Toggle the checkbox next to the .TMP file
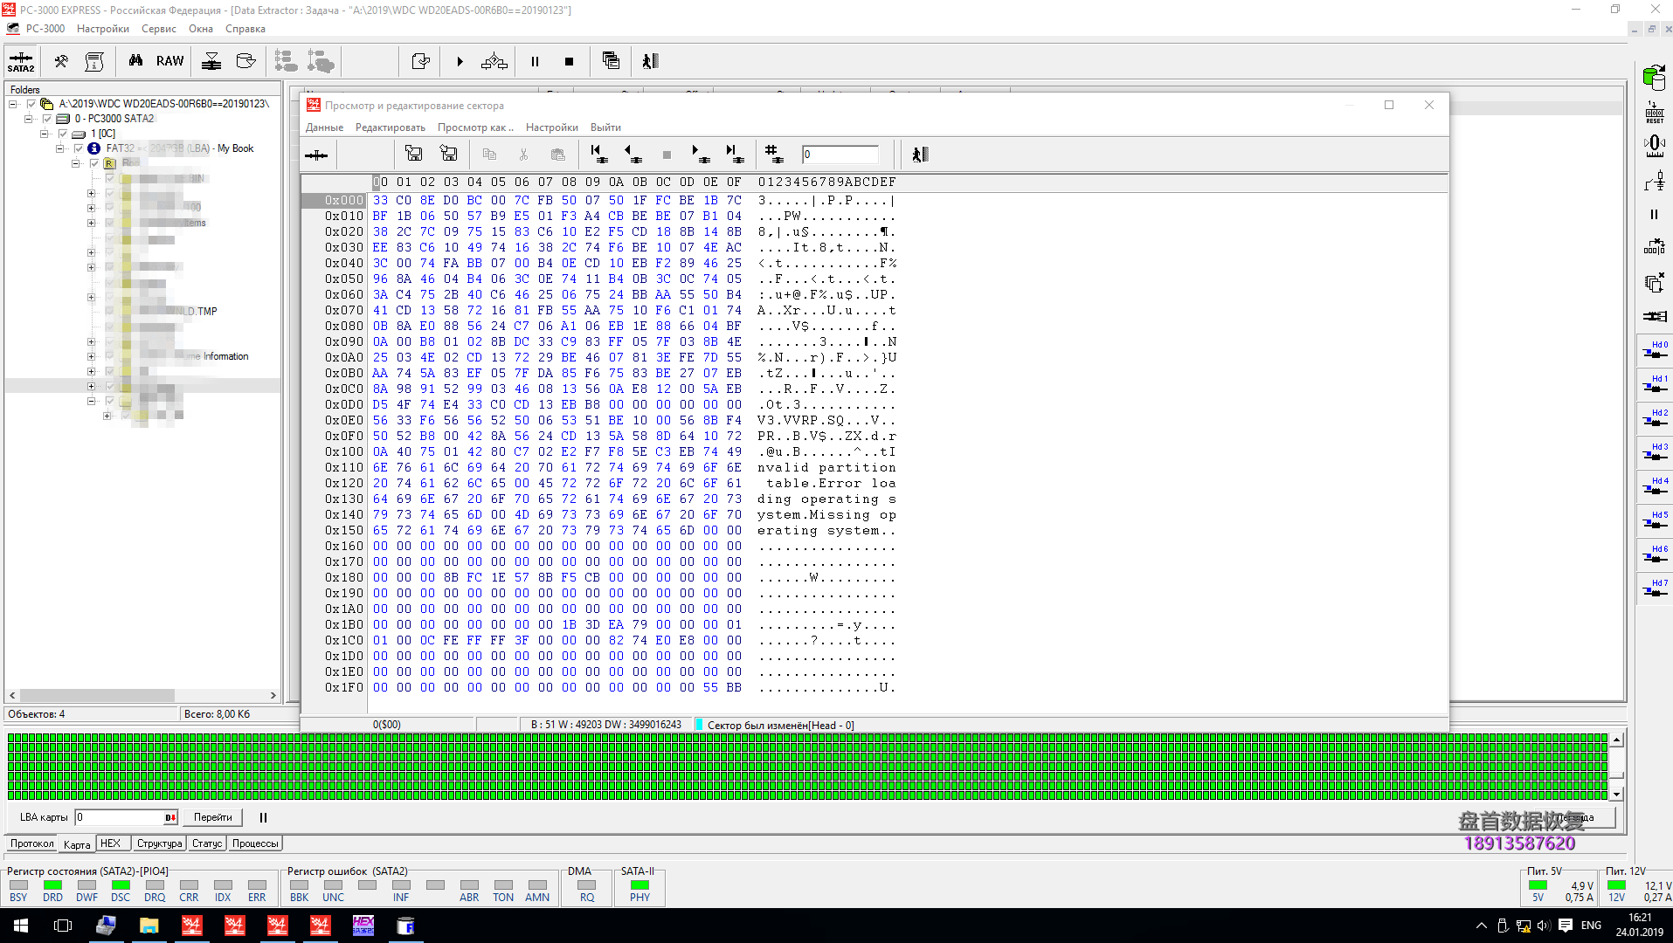The image size is (1673, 943). tap(110, 312)
